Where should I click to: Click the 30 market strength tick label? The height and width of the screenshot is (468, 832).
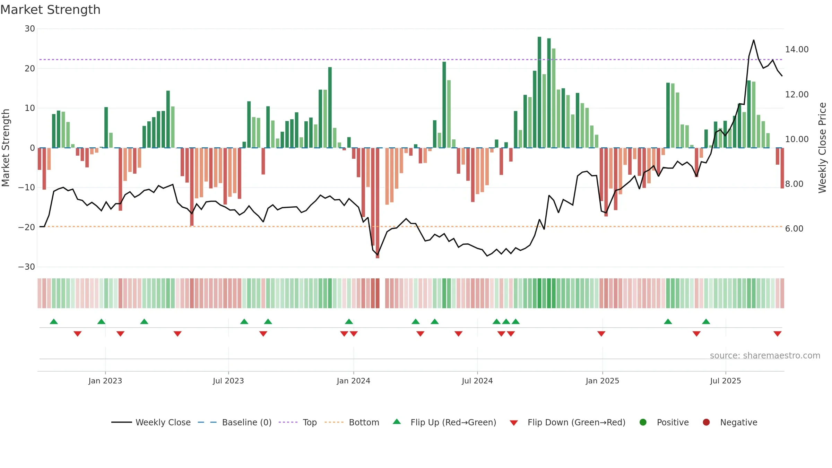pyautogui.click(x=30, y=29)
